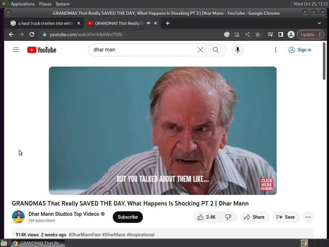Click the 'Click Here Subscribe' video overlay
Viewport: 329px width, 247px height.
tap(266, 184)
